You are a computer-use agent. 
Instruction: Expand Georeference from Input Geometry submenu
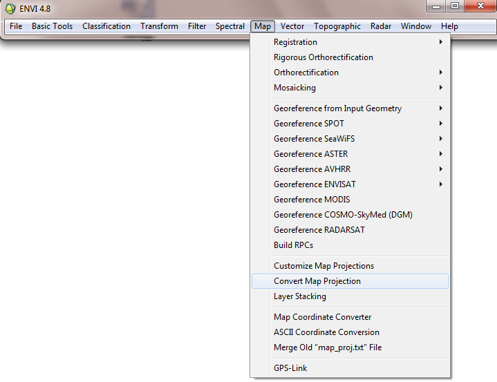[350, 108]
